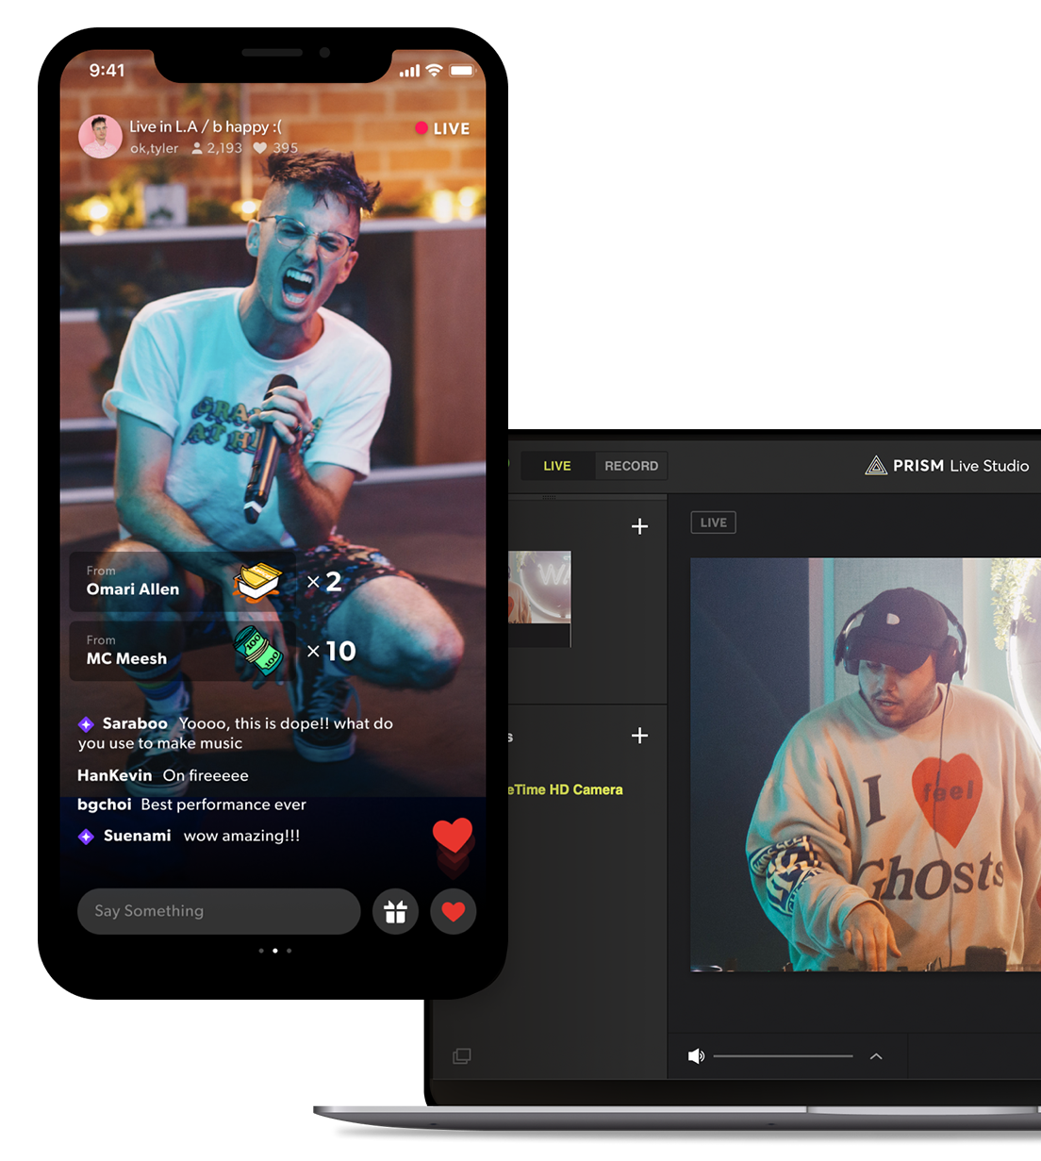This screenshot has width=1041, height=1161.
Task: Switch to the LIVE tab
Action: (x=557, y=466)
